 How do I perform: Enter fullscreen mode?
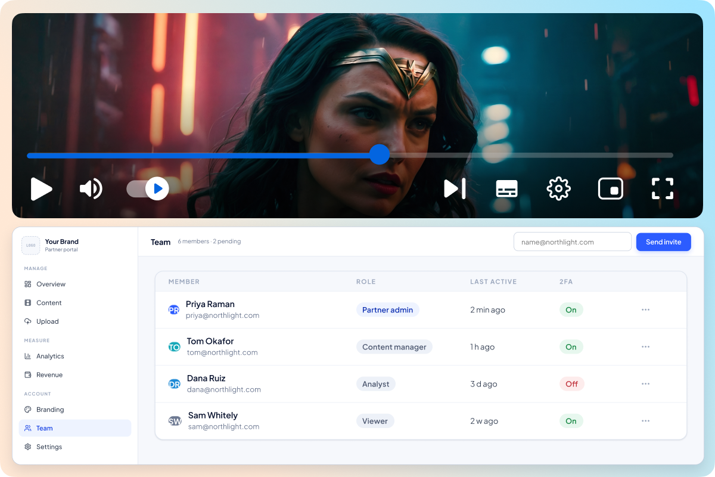(x=663, y=189)
